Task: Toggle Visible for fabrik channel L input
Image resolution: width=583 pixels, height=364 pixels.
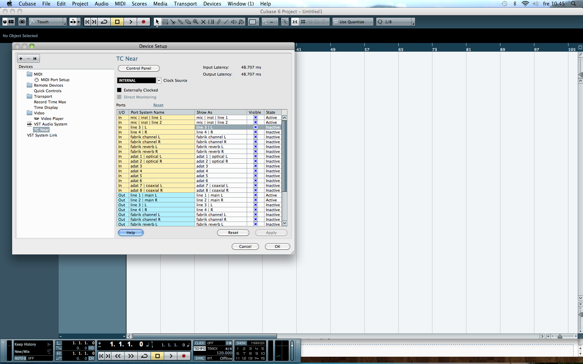Action: 255,137
